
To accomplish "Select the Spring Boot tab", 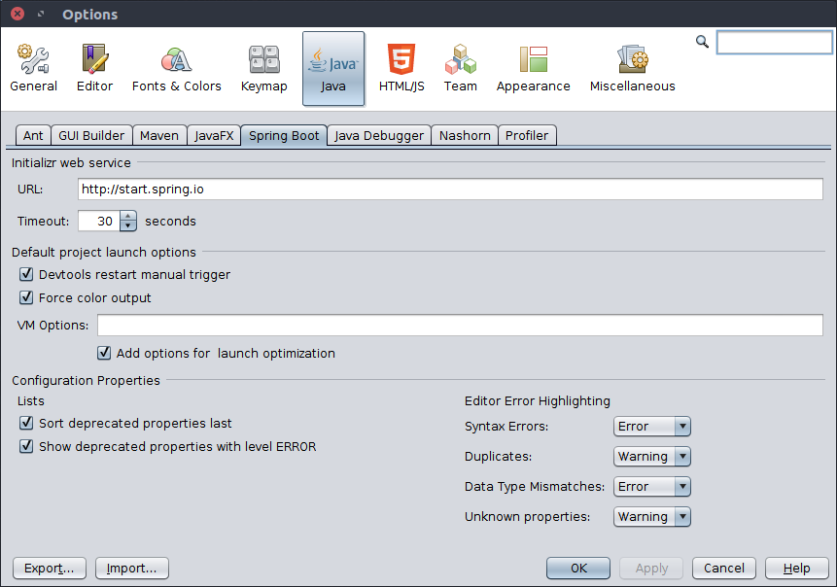I will click(x=284, y=135).
